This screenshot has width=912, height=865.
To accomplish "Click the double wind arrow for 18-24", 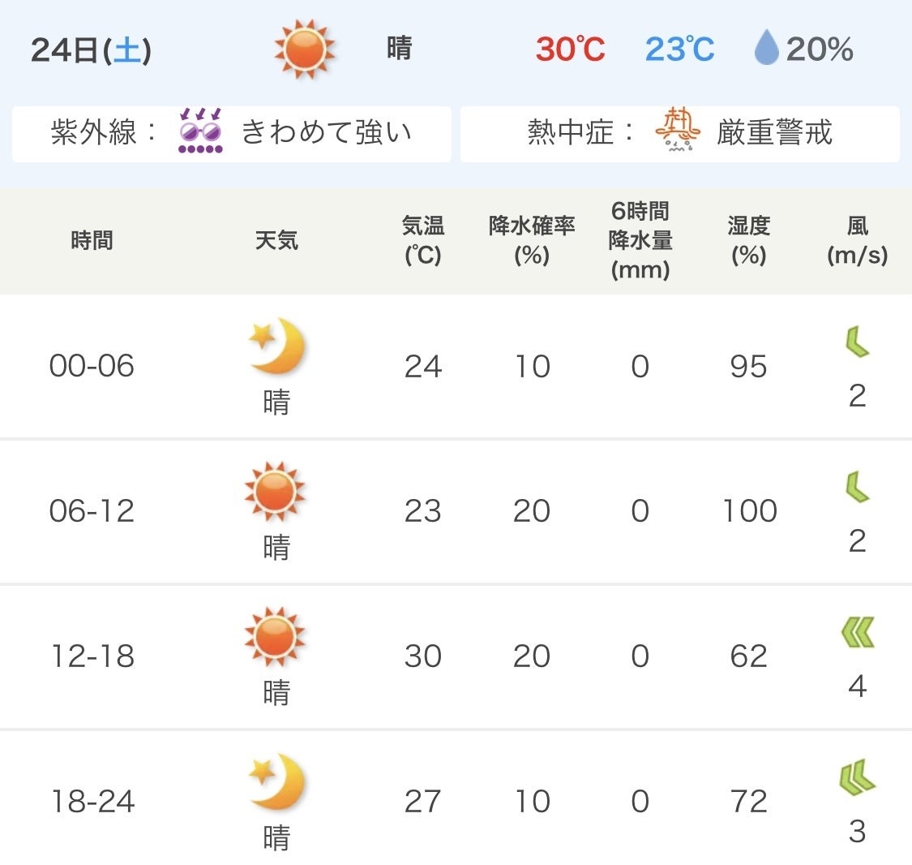I will point(857,777).
